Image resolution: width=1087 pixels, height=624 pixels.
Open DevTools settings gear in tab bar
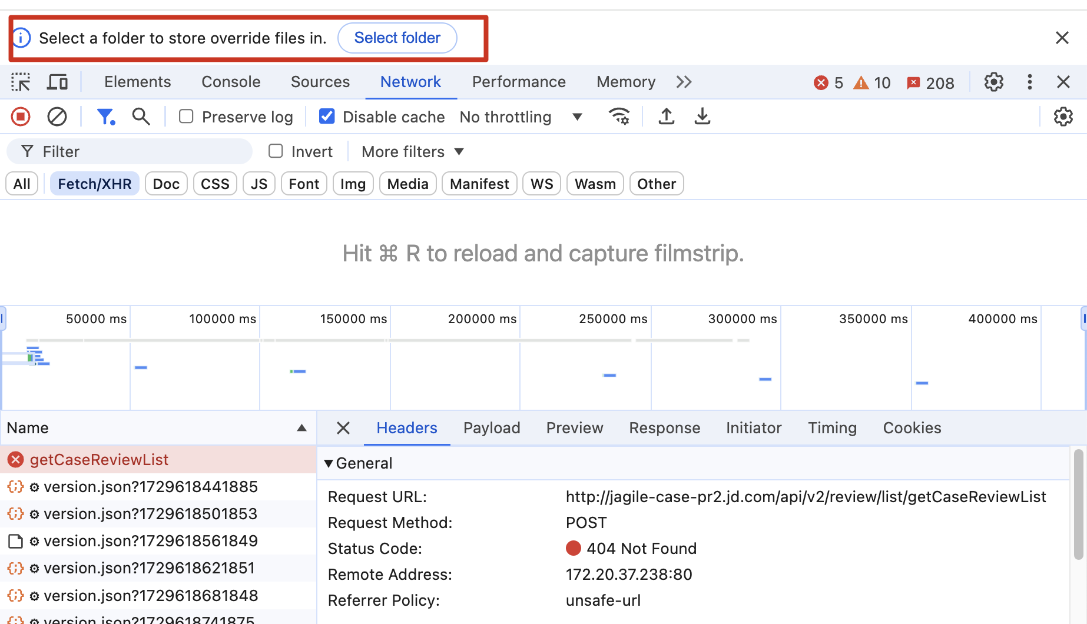point(993,82)
